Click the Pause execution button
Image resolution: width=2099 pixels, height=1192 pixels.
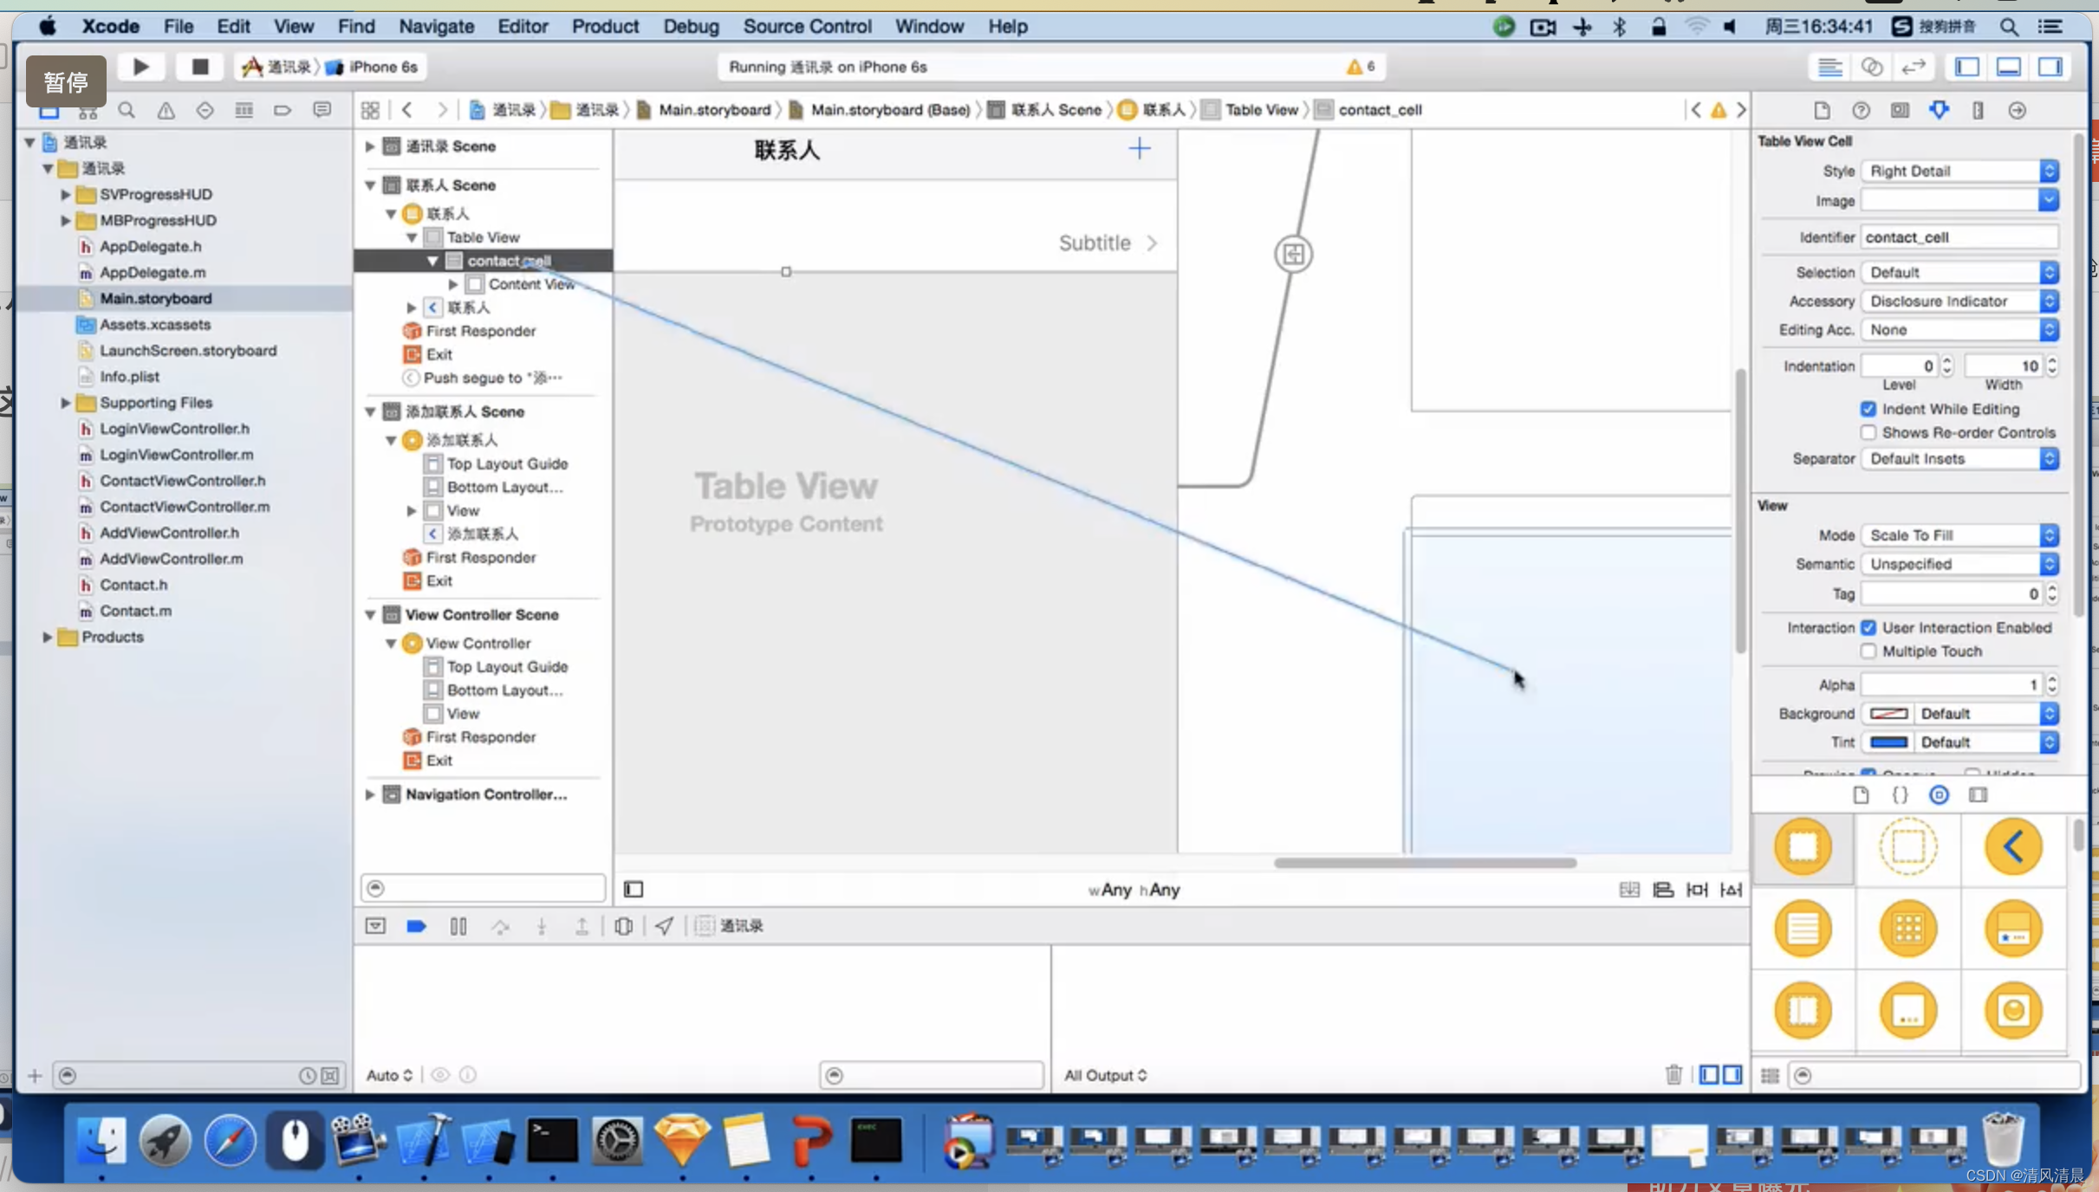pos(458,926)
